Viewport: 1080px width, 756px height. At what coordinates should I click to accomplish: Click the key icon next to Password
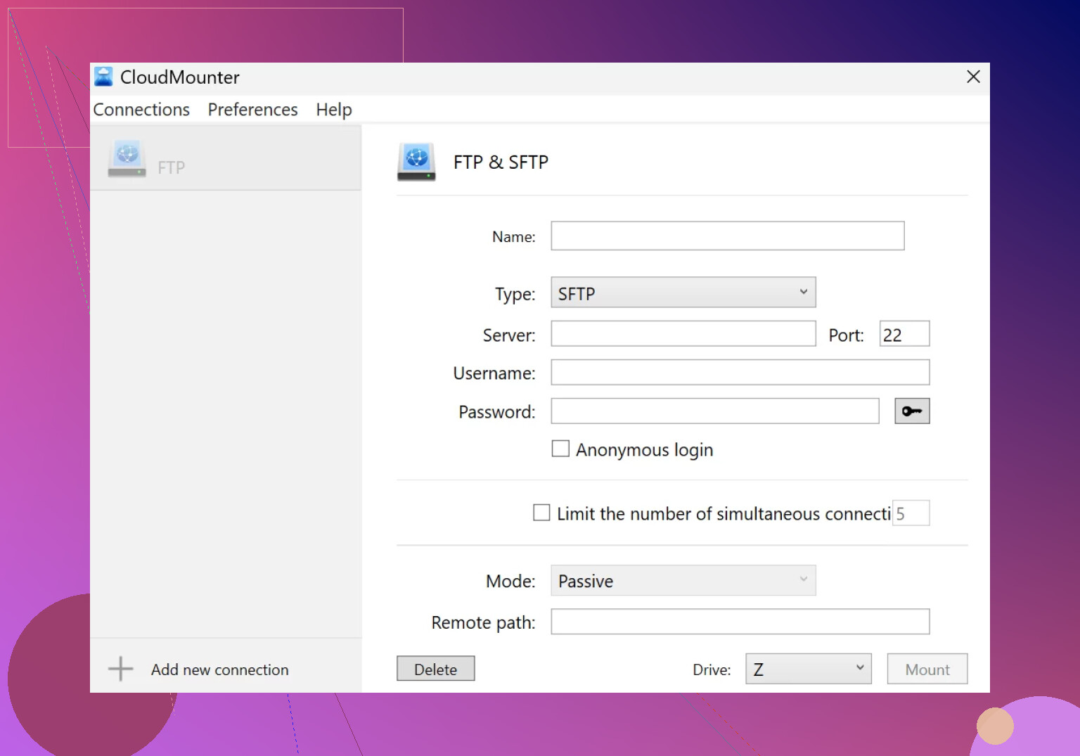911,411
